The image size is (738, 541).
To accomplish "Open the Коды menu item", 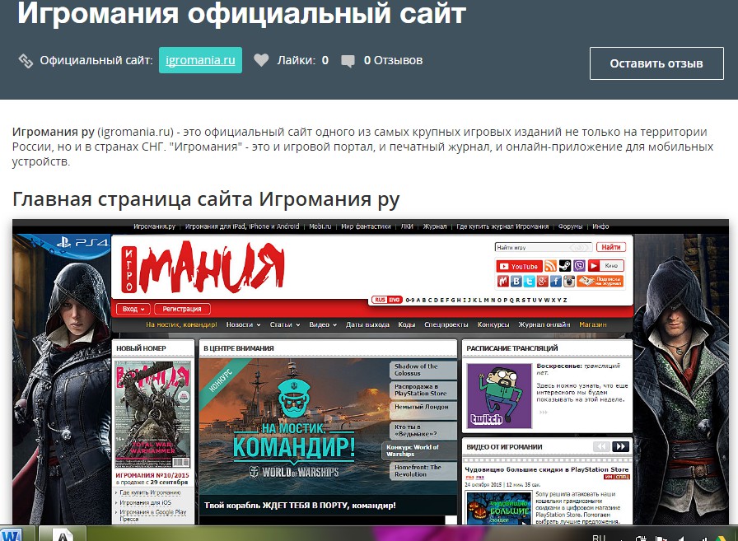I will coord(406,324).
